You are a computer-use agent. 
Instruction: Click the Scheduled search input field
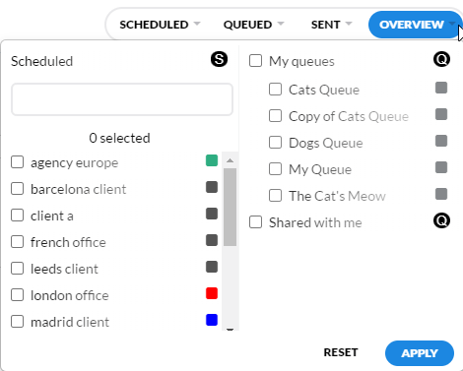pyautogui.click(x=122, y=99)
